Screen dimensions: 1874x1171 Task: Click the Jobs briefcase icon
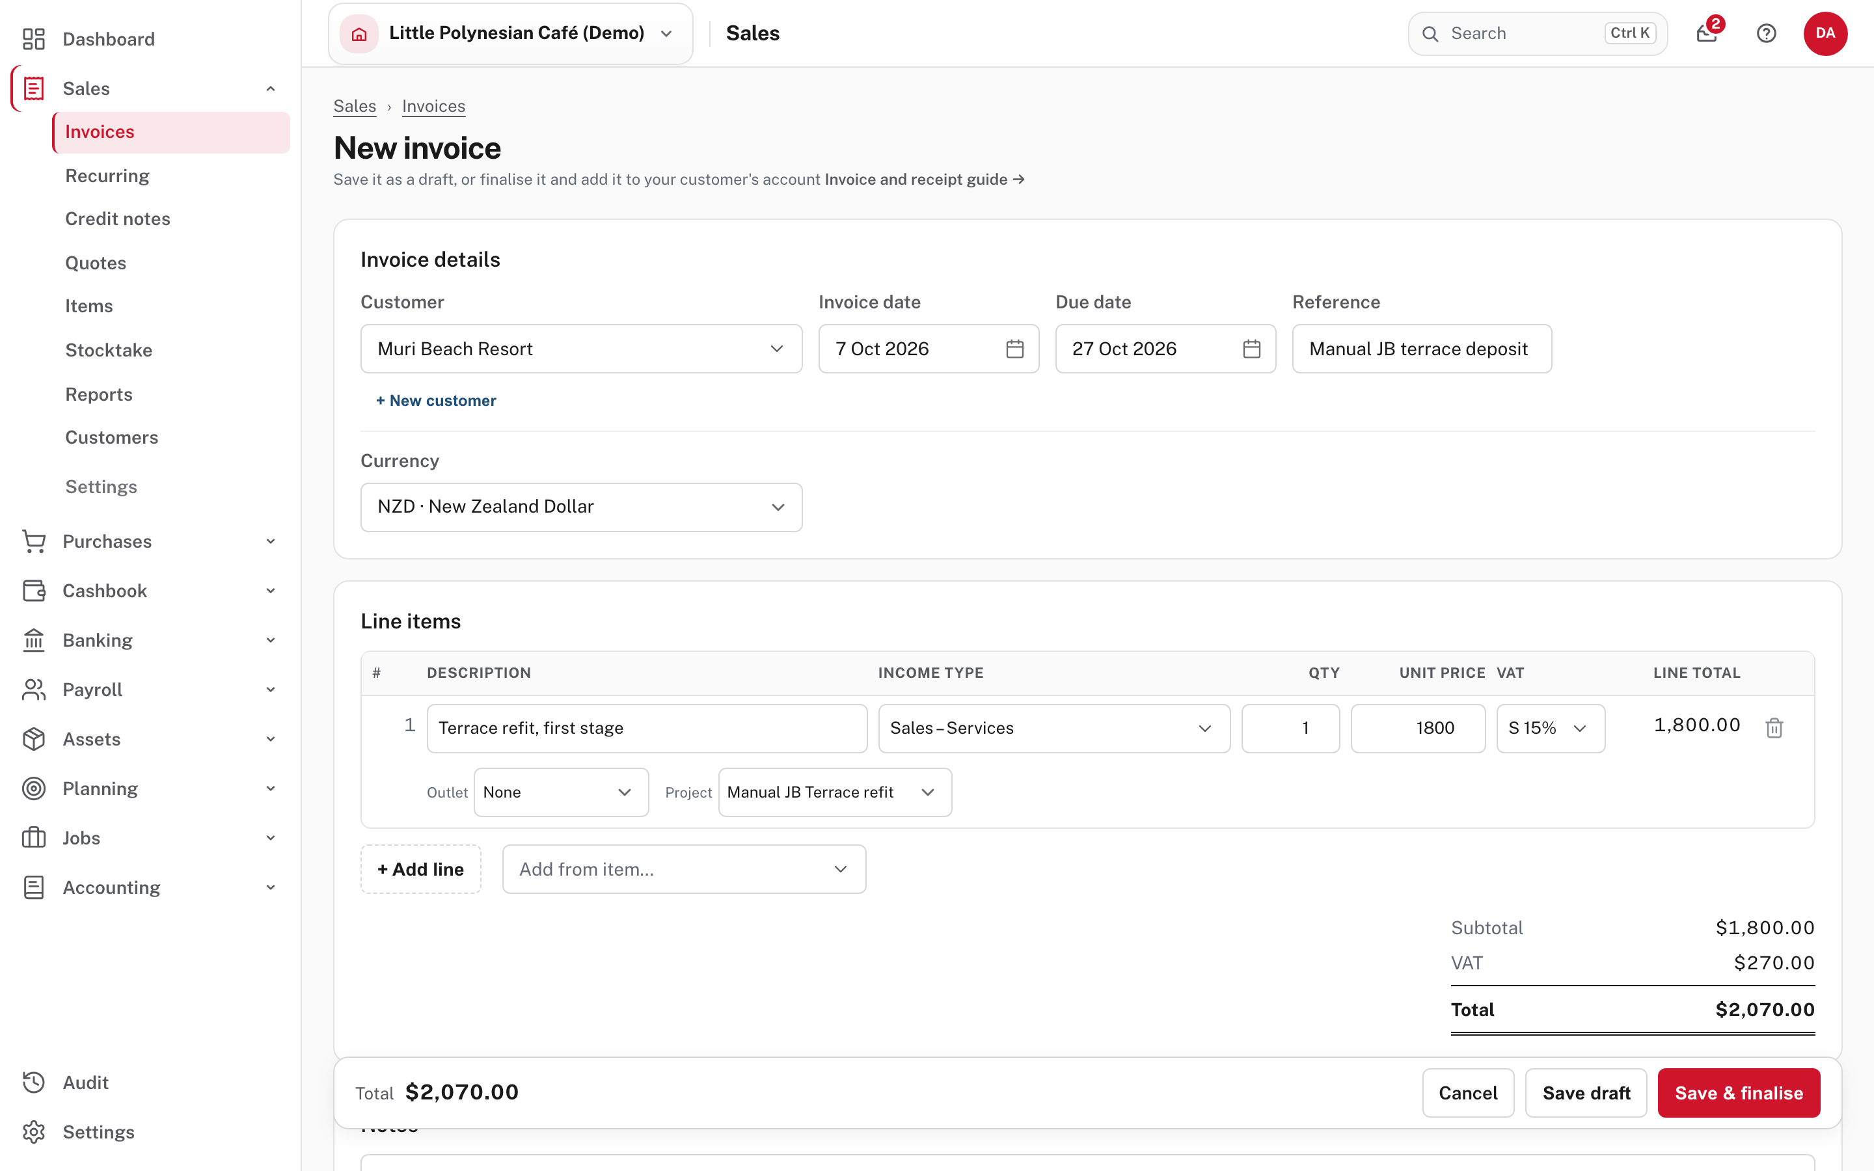point(34,838)
